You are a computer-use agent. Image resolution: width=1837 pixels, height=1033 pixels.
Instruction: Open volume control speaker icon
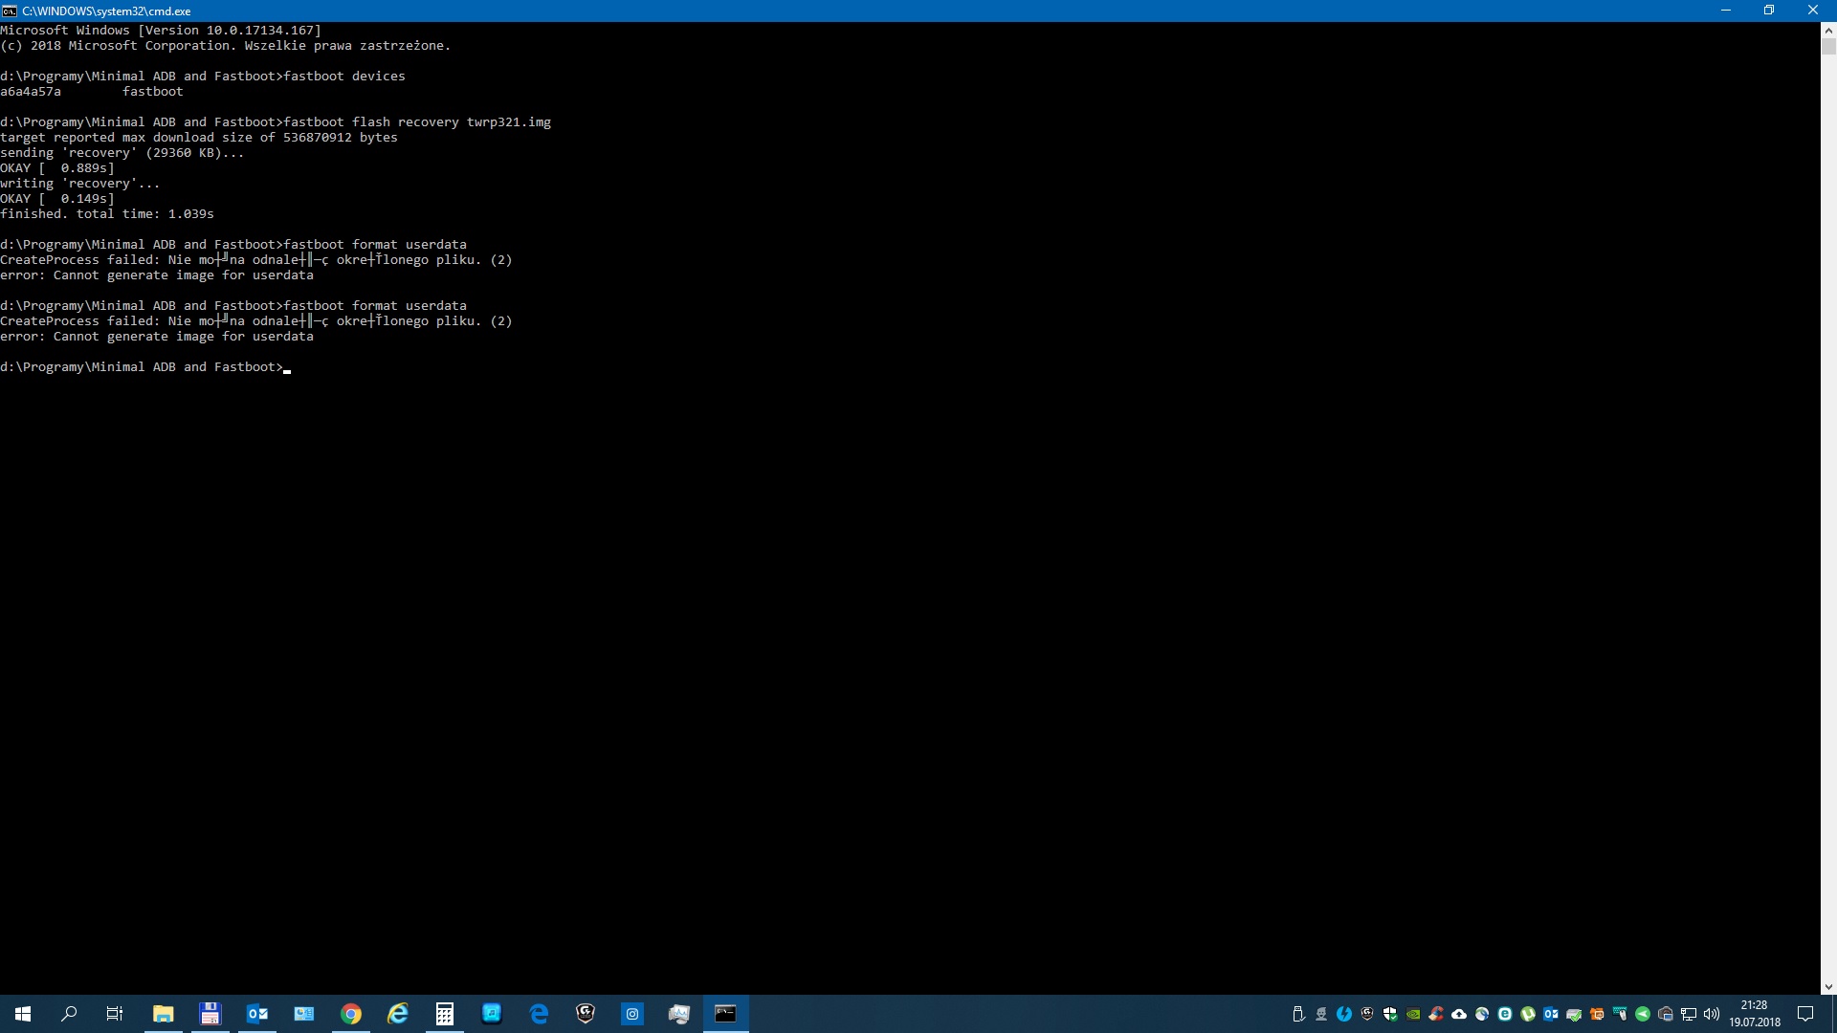1712,1014
